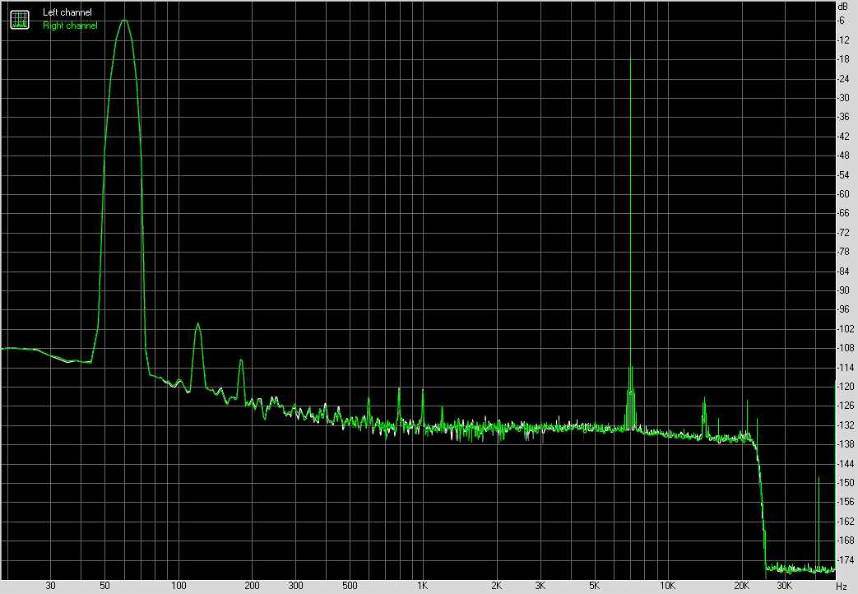Viewport: 858px width, 594px height.
Task: Click the "30K" frequency axis label
Action: (x=785, y=586)
